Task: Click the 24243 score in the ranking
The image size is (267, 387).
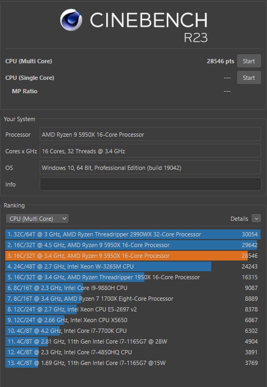Action: point(250,266)
